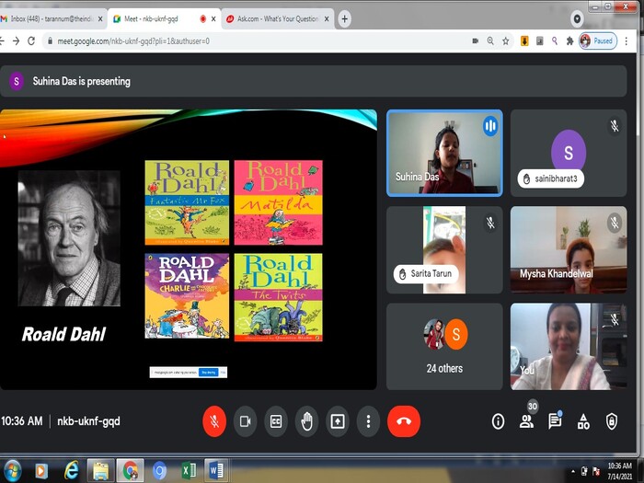Click the purple search extension icon
This screenshot has height=483, width=644.
[x=555, y=40]
